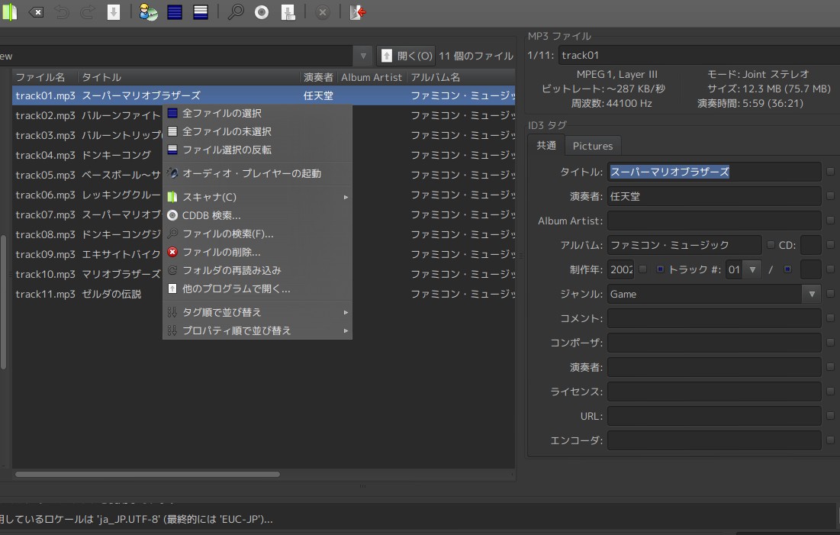Click the grayed undo arrow in toolbar

(62, 12)
